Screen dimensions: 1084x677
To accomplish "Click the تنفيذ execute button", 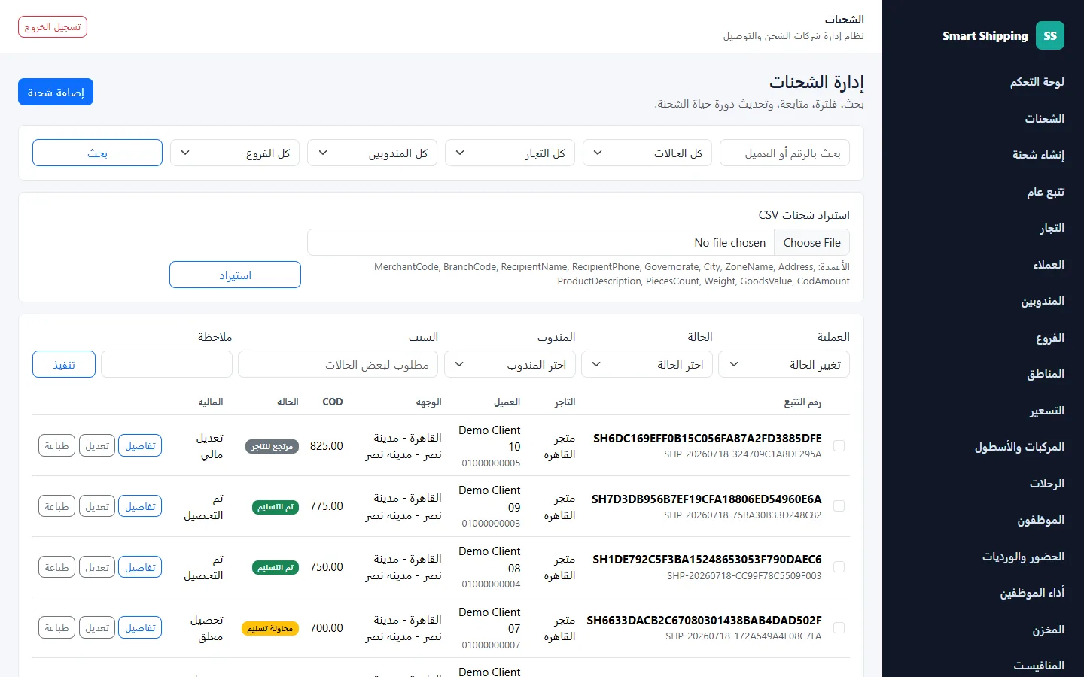I will pyautogui.click(x=64, y=364).
